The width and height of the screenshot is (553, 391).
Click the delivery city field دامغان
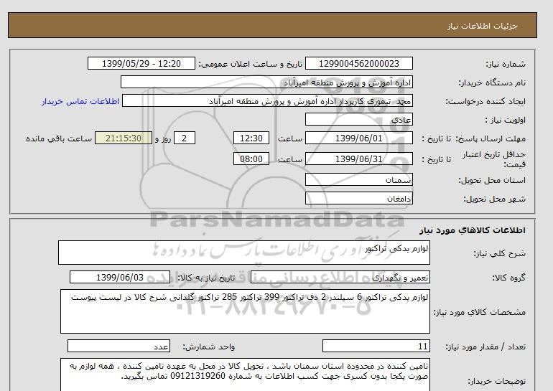tap(358, 198)
